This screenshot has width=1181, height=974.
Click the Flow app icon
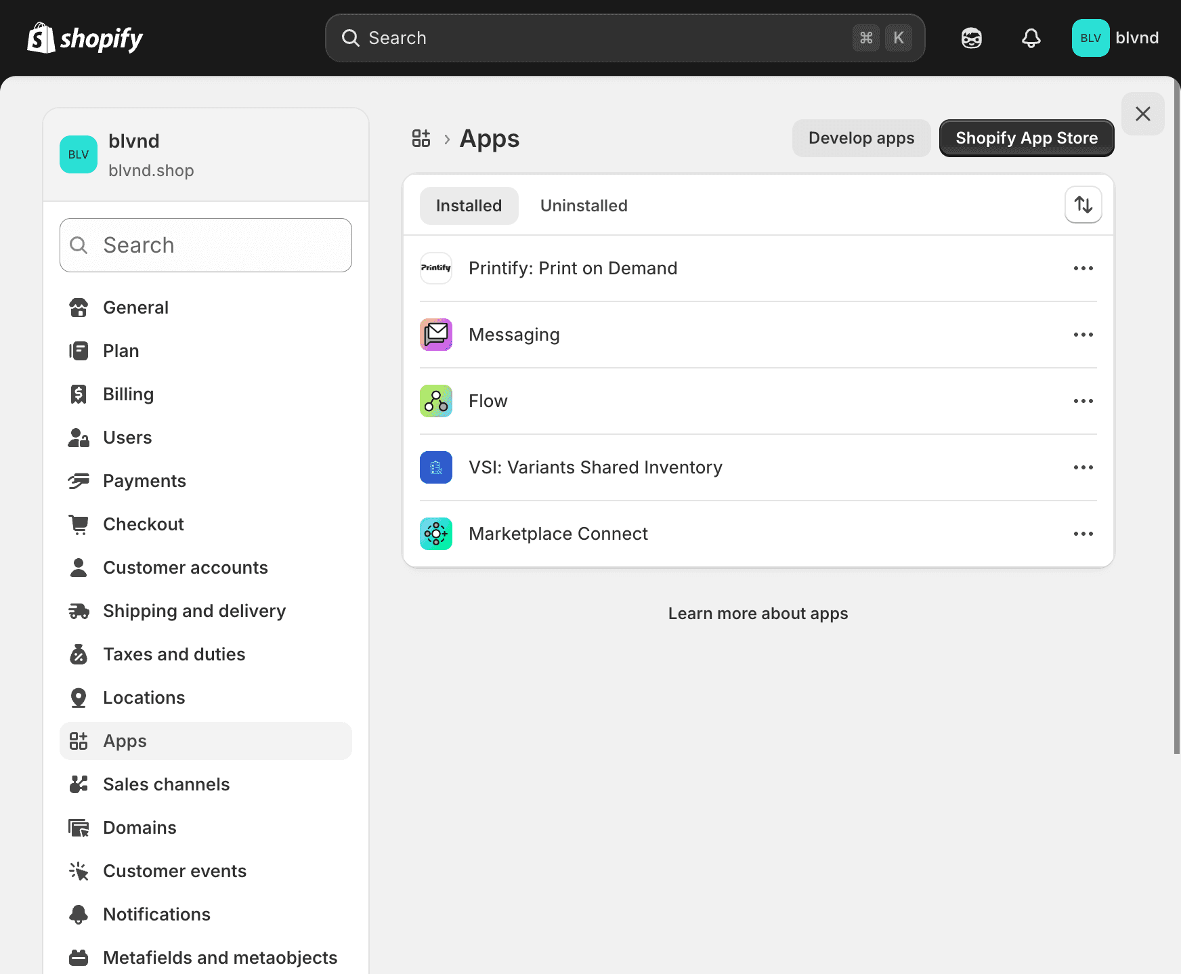pyautogui.click(x=436, y=401)
